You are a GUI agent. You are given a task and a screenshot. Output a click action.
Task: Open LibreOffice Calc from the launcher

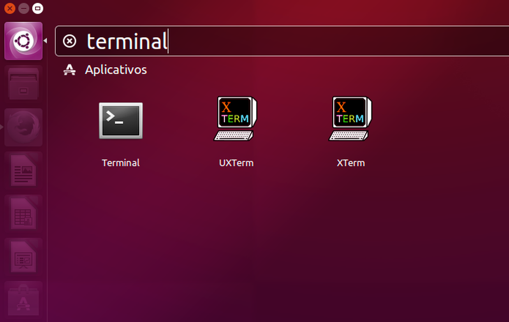pos(23,213)
